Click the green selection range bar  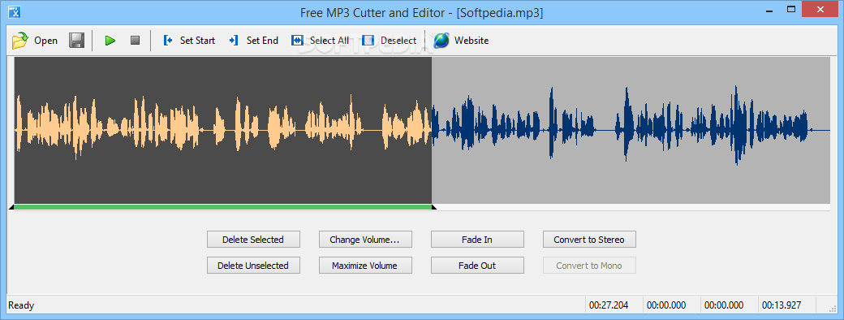click(x=223, y=207)
